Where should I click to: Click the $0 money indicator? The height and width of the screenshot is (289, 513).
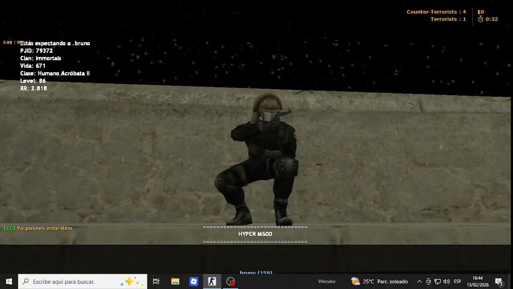pos(481,12)
